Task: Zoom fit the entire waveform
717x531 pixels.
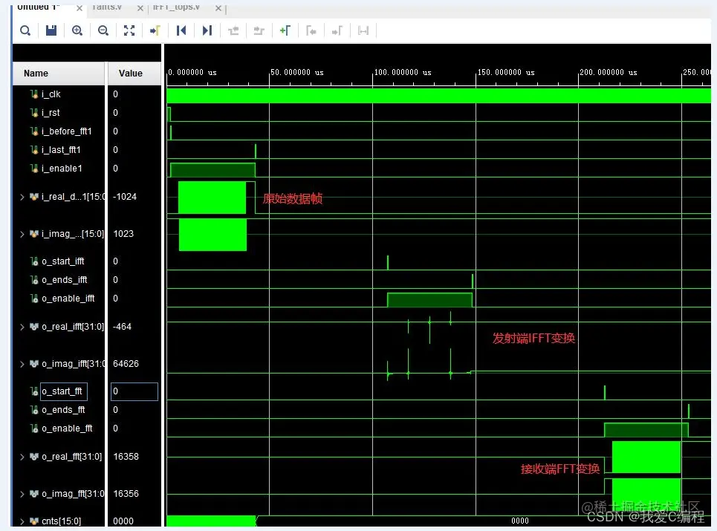Action: 129,30
